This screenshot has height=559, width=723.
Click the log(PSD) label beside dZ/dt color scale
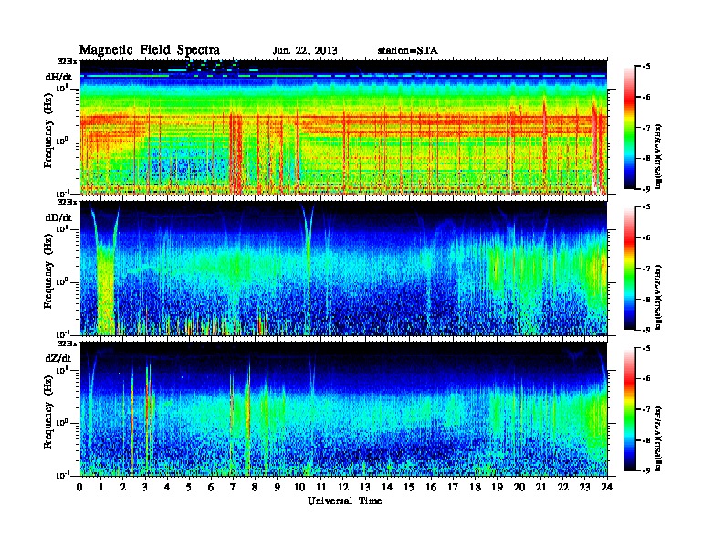click(659, 438)
